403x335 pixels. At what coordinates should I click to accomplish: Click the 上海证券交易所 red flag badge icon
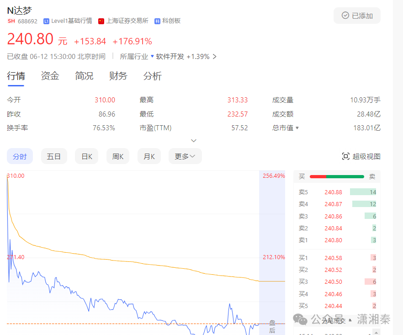[x=101, y=21]
